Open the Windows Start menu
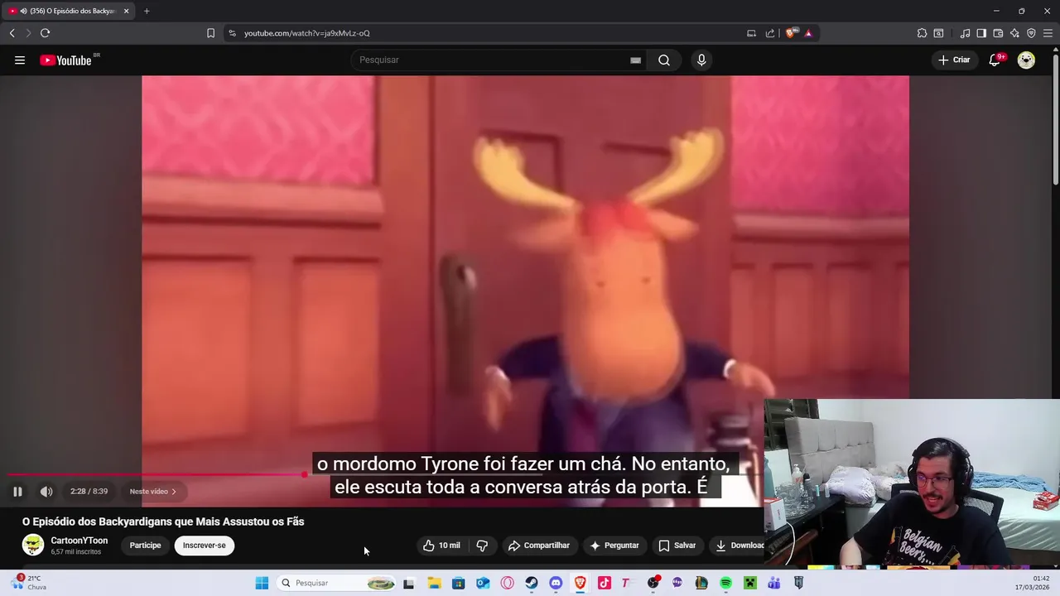This screenshot has width=1060, height=596. (x=262, y=583)
